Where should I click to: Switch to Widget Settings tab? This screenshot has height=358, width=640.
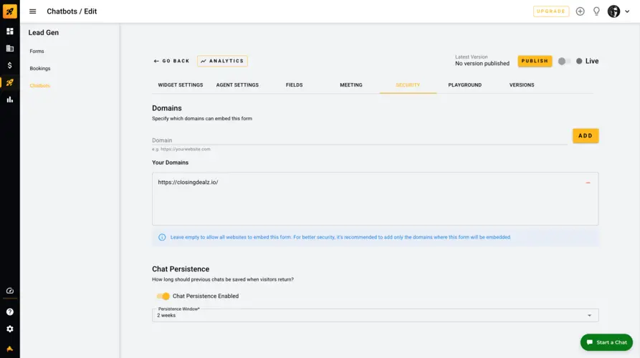click(181, 84)
